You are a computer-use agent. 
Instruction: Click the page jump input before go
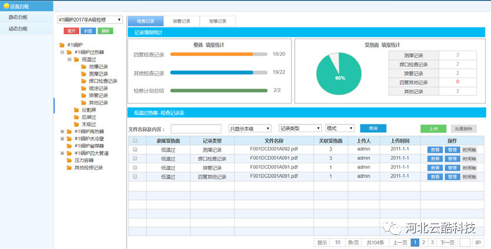pos(465,242)
